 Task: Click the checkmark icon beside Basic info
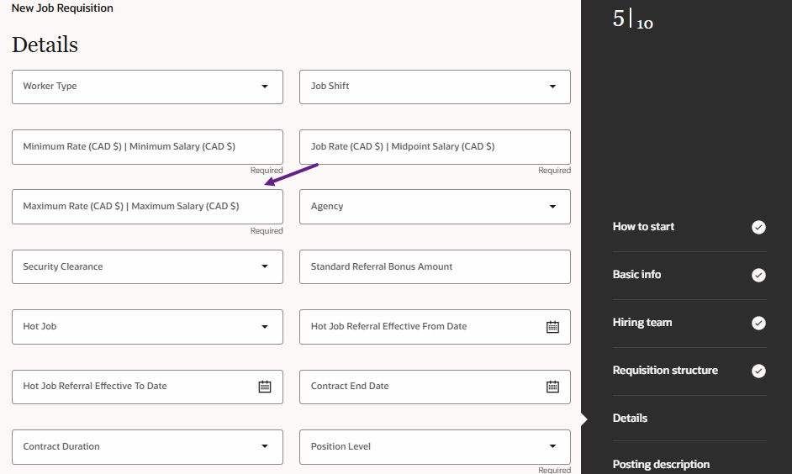758,275
